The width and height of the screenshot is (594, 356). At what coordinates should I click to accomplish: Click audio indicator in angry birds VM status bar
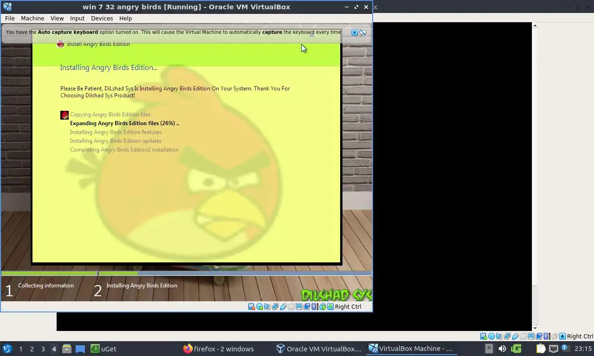[x=267, y=306]
